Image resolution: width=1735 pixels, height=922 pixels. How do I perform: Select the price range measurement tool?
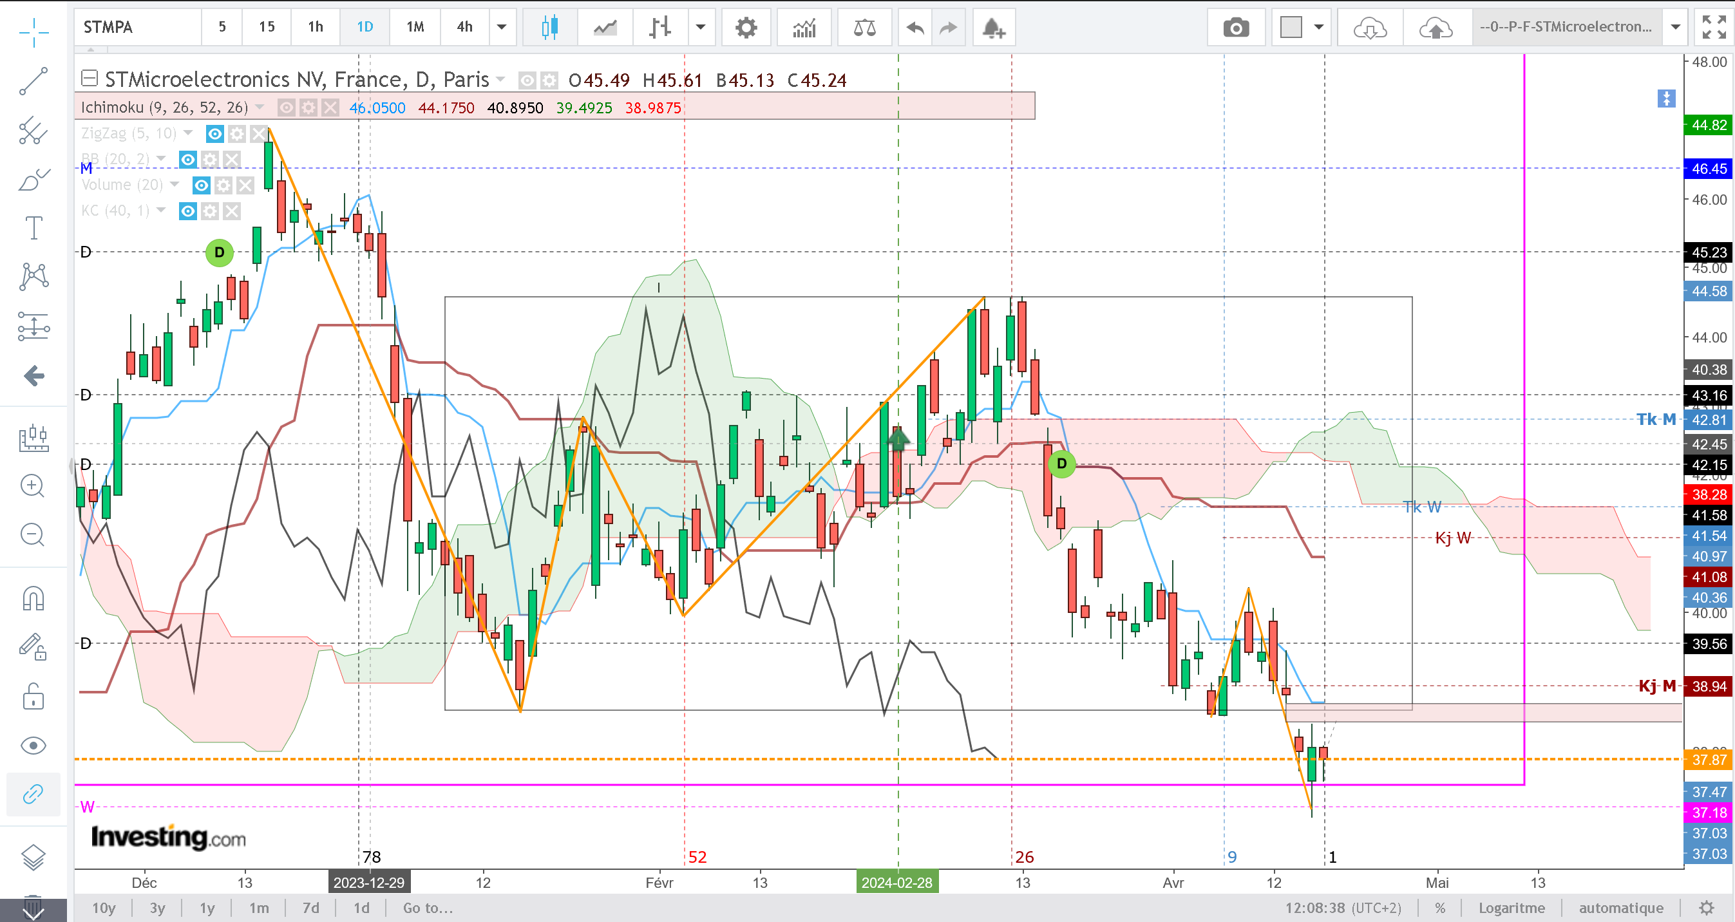[x=33, y=326]
